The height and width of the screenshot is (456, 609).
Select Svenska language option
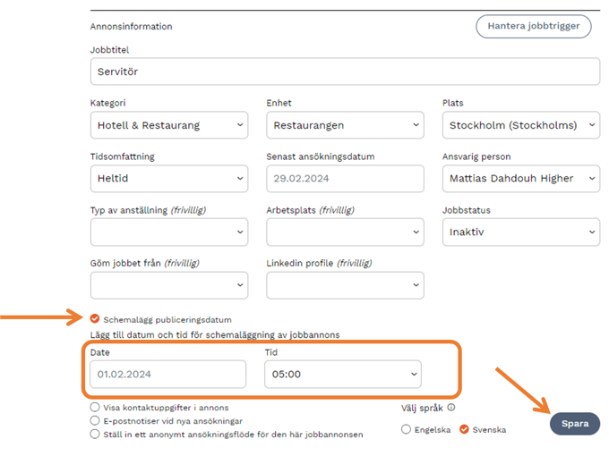click(464, 429)
